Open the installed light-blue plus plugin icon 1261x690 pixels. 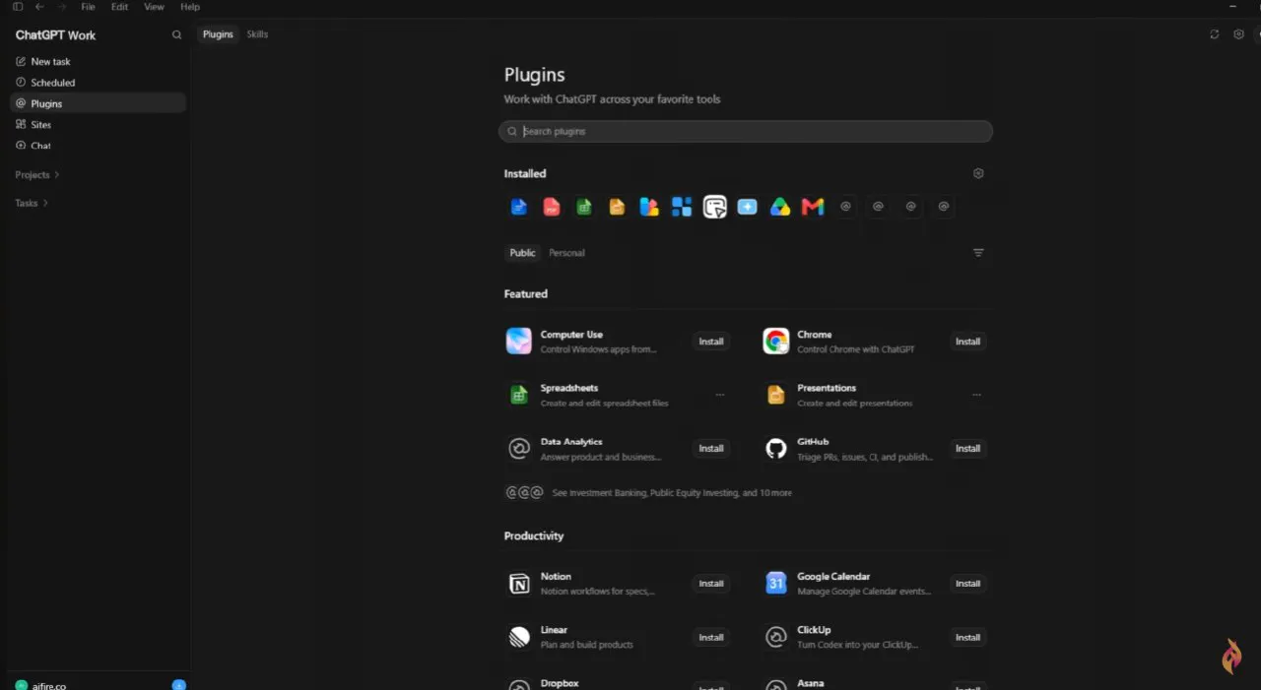[x=748, y=207]
